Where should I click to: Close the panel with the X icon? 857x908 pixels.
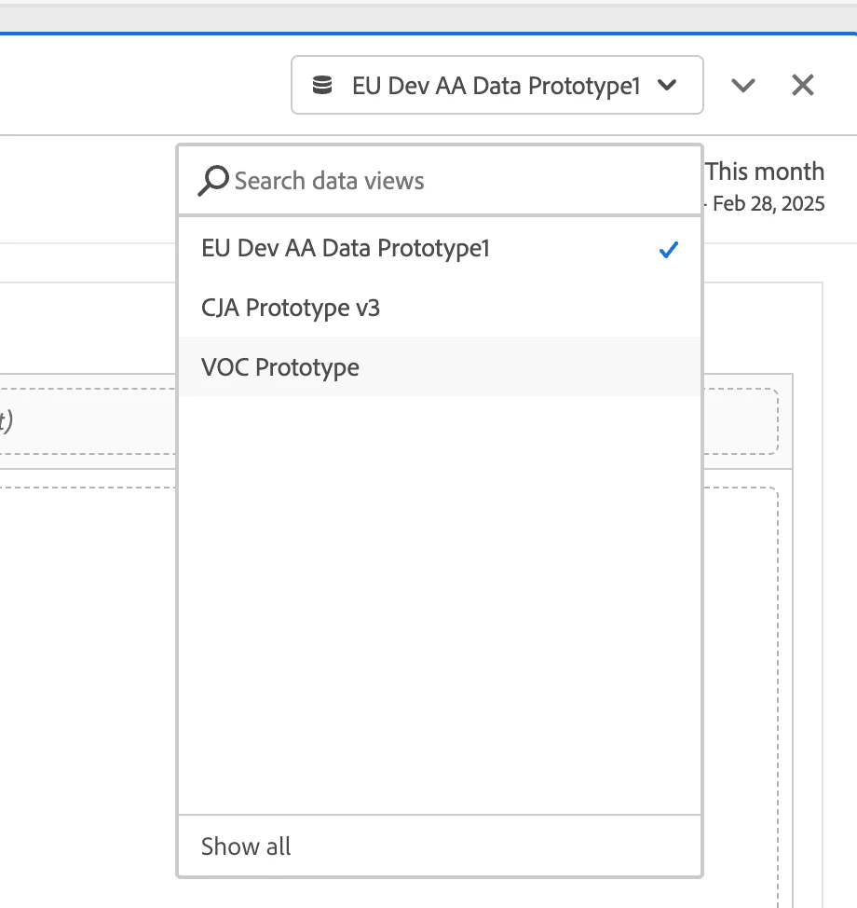click(802, 86)
